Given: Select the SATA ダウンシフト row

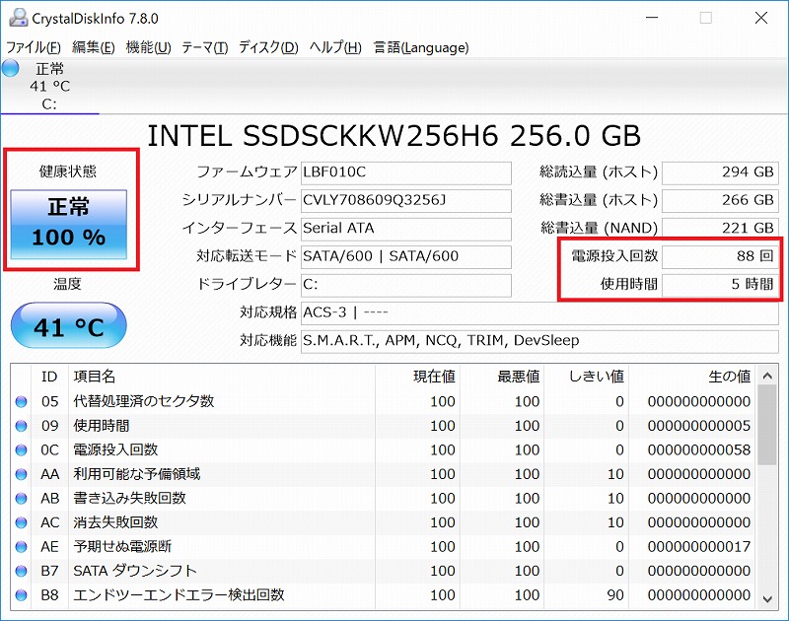Looking at the screenshot, I should tap(384, 571).
